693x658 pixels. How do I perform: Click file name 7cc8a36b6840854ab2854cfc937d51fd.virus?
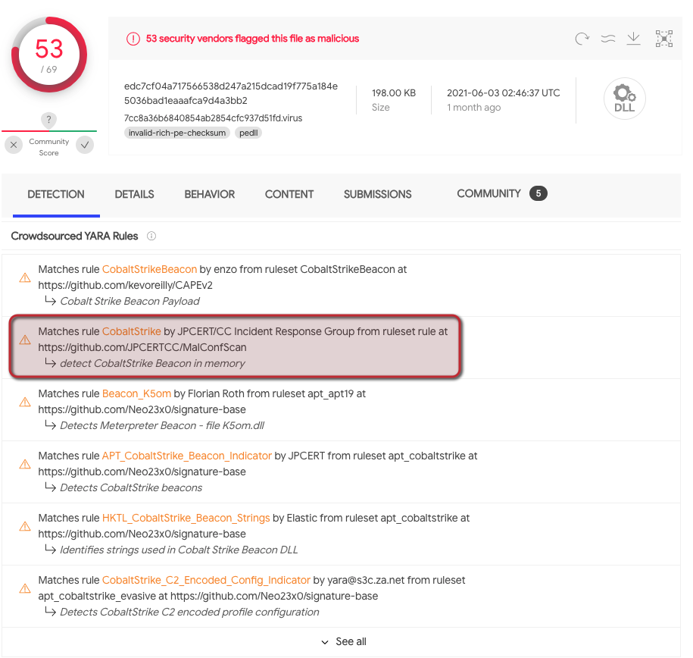pyautogui.click(x=213, y=118)
